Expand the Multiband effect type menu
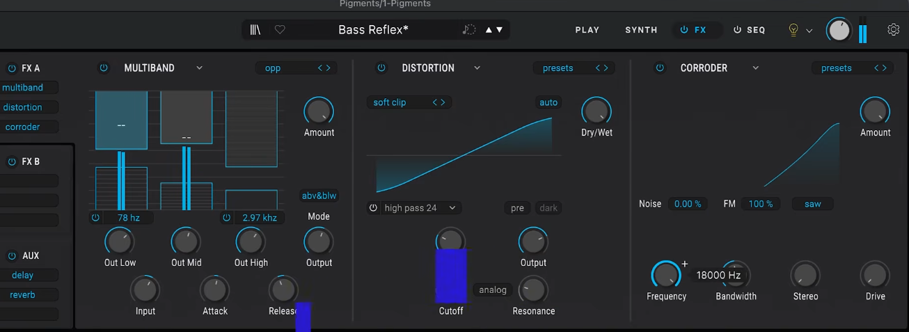 click(x=199, y=68)
